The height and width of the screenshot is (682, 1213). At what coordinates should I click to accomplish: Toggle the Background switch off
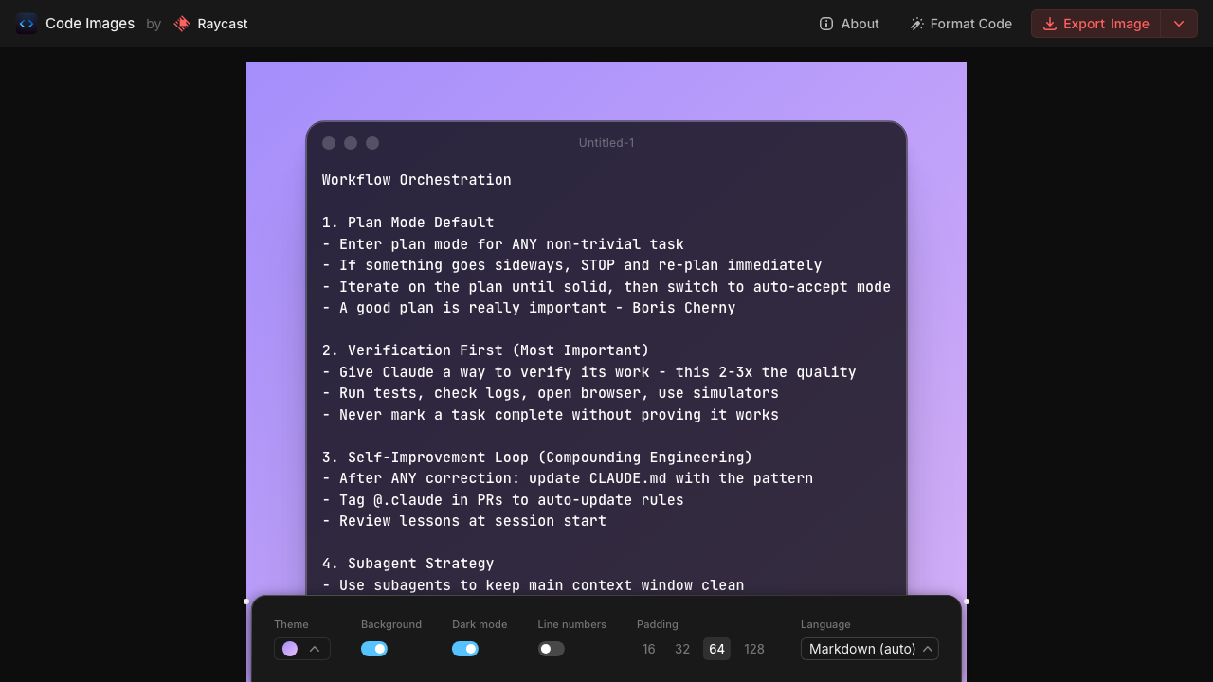pos(374,649)
